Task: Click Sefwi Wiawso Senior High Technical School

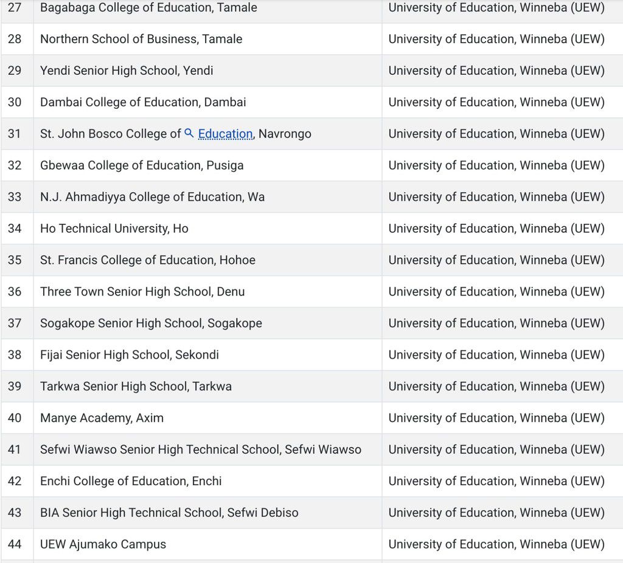Action: 201,450
